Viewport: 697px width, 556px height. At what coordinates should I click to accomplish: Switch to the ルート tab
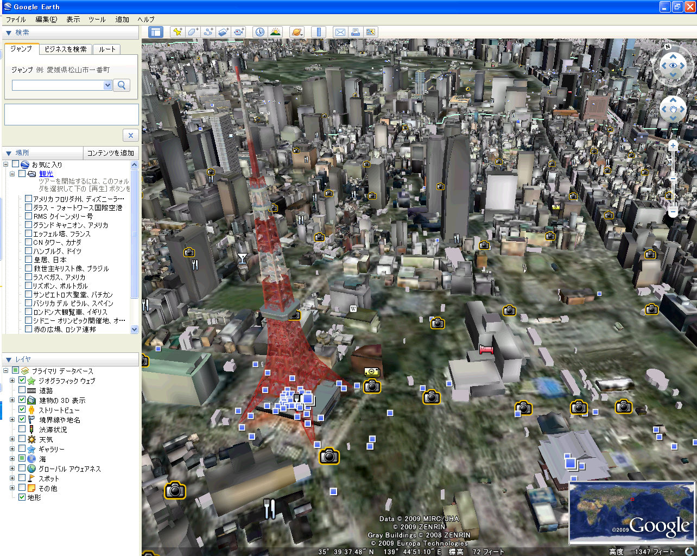pos(107,49)
